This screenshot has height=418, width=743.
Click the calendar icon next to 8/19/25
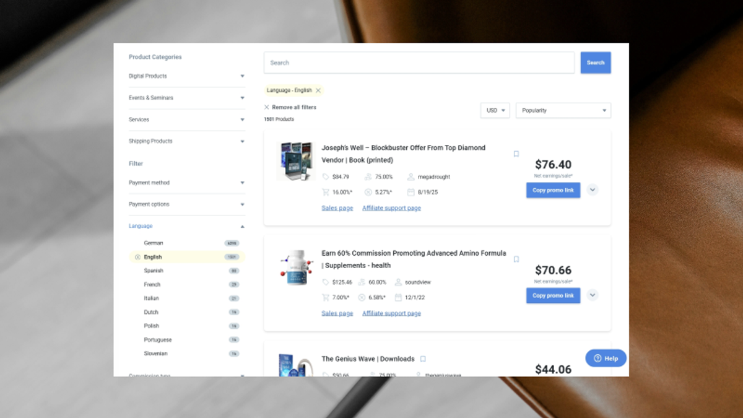point(411,193)
